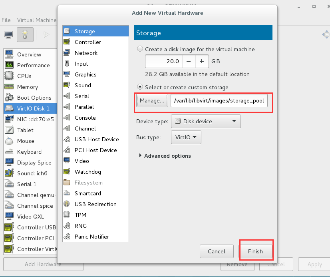Image resolution: width=330 pixels, height=277 pixels.
Task: Select VirtIO Disk 1 in hardware list
Action: [x=30, y=108]
